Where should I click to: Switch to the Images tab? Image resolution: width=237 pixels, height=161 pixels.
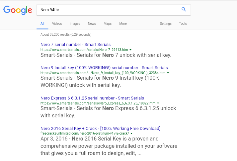coord(75,24)
